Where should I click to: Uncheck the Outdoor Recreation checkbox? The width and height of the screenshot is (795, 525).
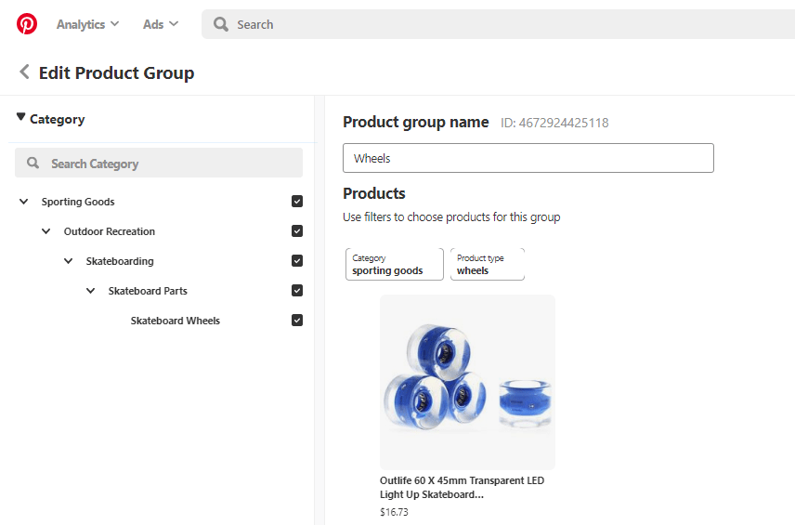(x=297, y=231)
